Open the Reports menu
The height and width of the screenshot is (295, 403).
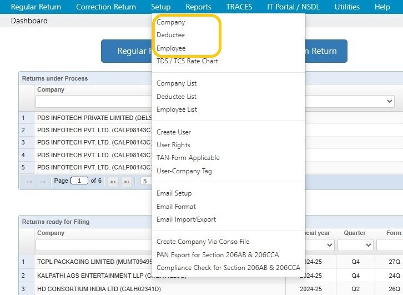[198, 7]
